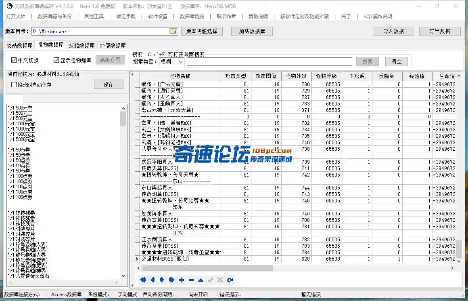The image size is (468, 301).
Task: Click the table vertical scrollbar thumb
Action: point(459,249)
